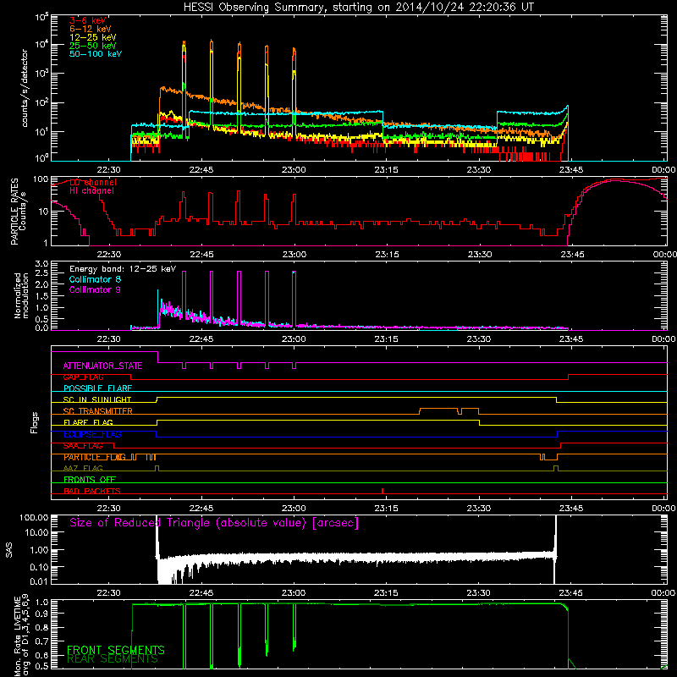This screenshot has height=677, width=677.
Task: Click the PARTICLE_FLAG label
Action: (95, 457)
